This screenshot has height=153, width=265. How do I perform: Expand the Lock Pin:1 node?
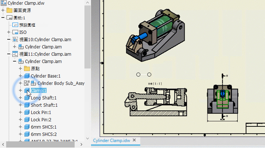[x=20, y=112]
